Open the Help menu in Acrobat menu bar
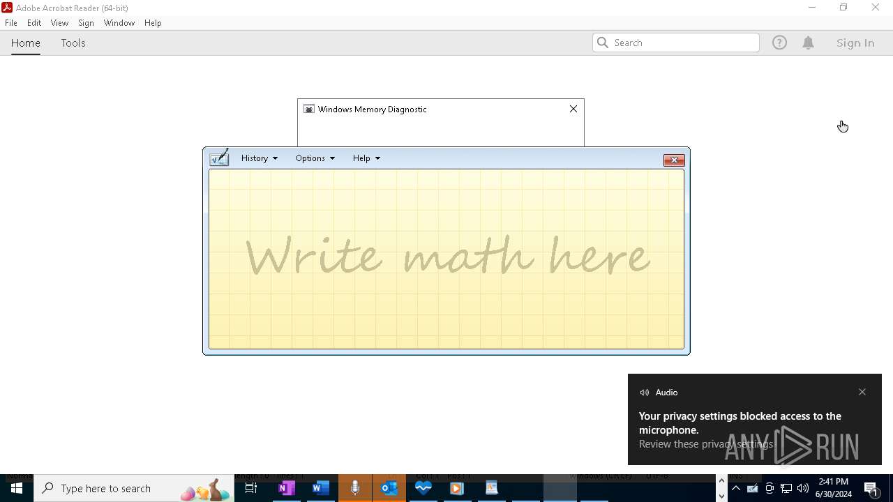 (x=153, y=23)
